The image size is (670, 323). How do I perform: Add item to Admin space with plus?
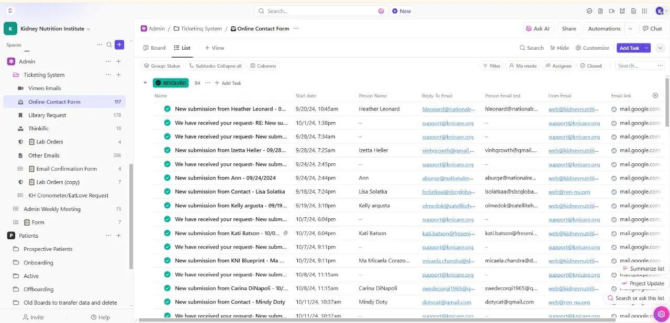pos(119,61)
